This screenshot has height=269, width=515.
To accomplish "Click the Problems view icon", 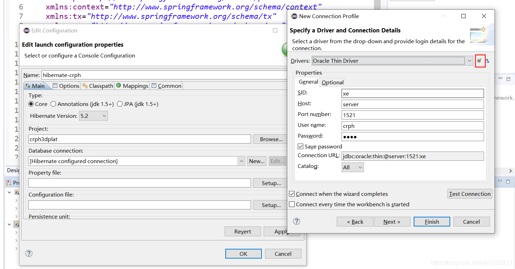I will tap(9, 183).
